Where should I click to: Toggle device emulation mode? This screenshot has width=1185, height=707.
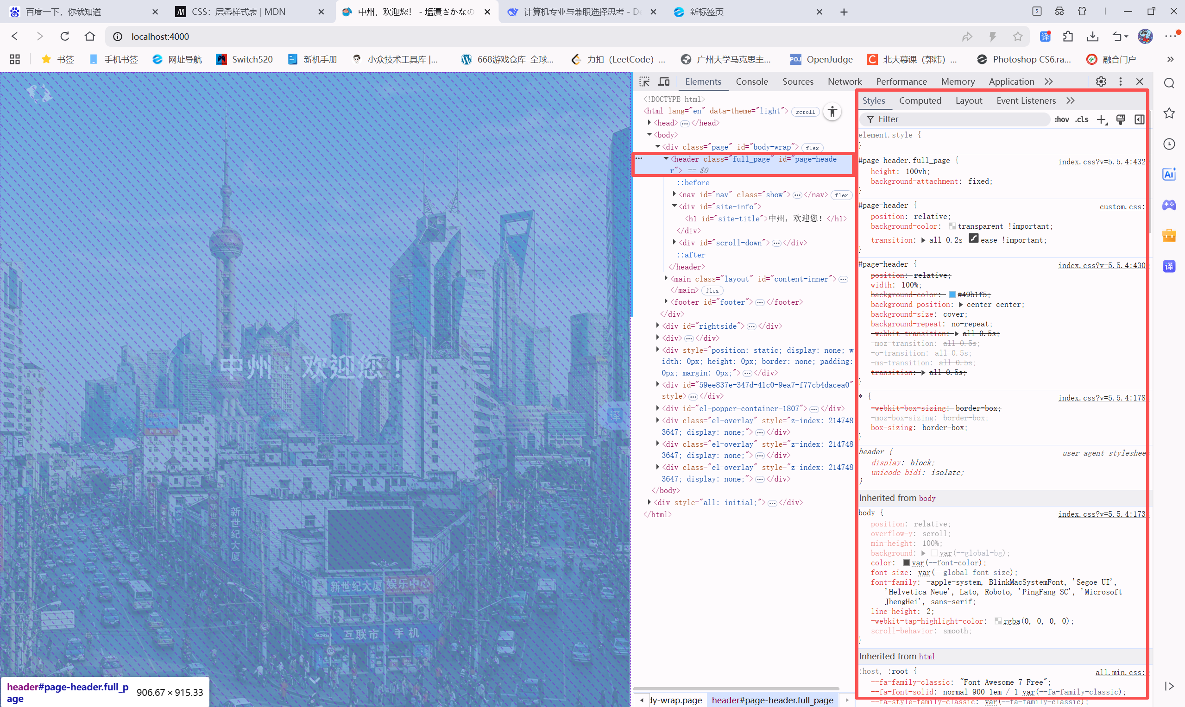coord(664,81)
